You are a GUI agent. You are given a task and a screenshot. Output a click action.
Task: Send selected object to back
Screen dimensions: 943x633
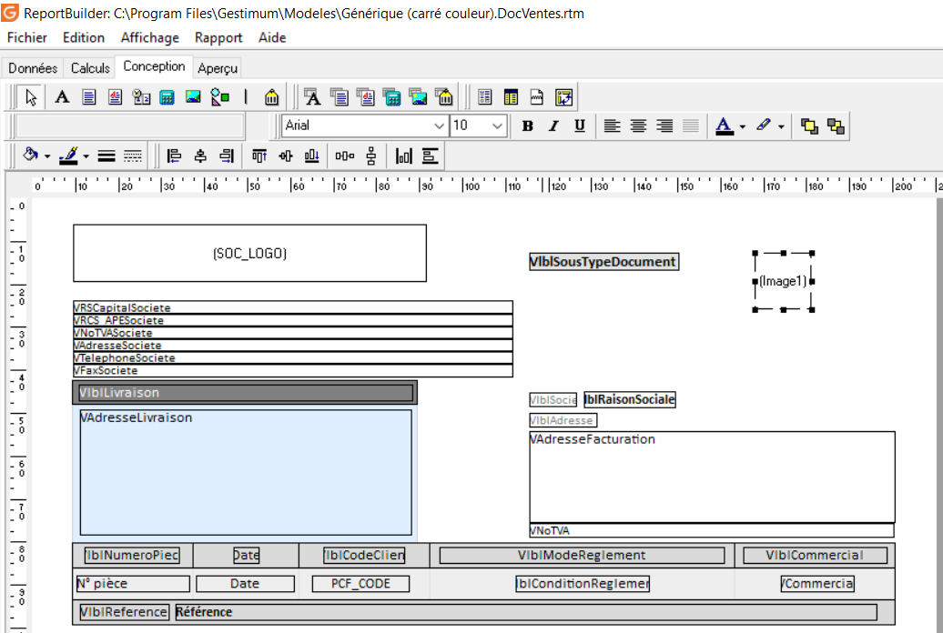pyautogui.click(x=836, y=126)
